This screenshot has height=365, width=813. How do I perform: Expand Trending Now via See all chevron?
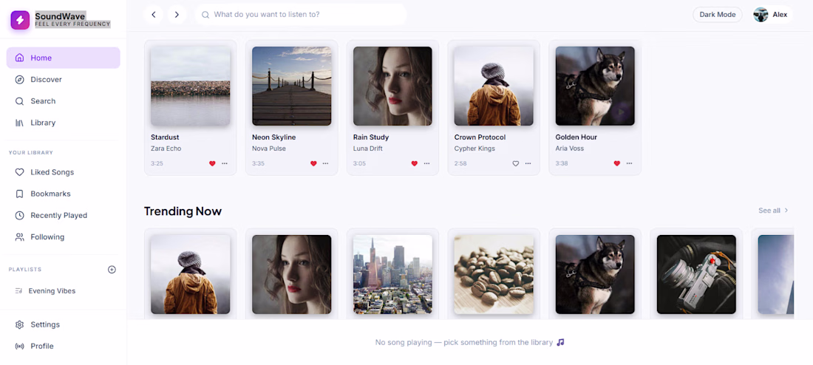point(786,211)
